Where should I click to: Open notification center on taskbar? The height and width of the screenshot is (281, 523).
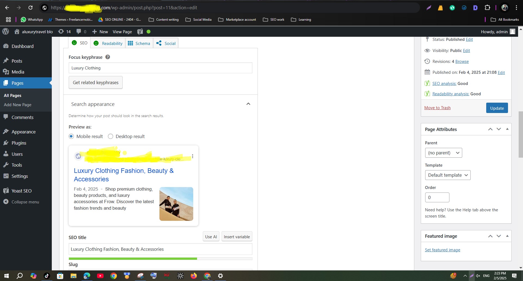click(514, 276)
